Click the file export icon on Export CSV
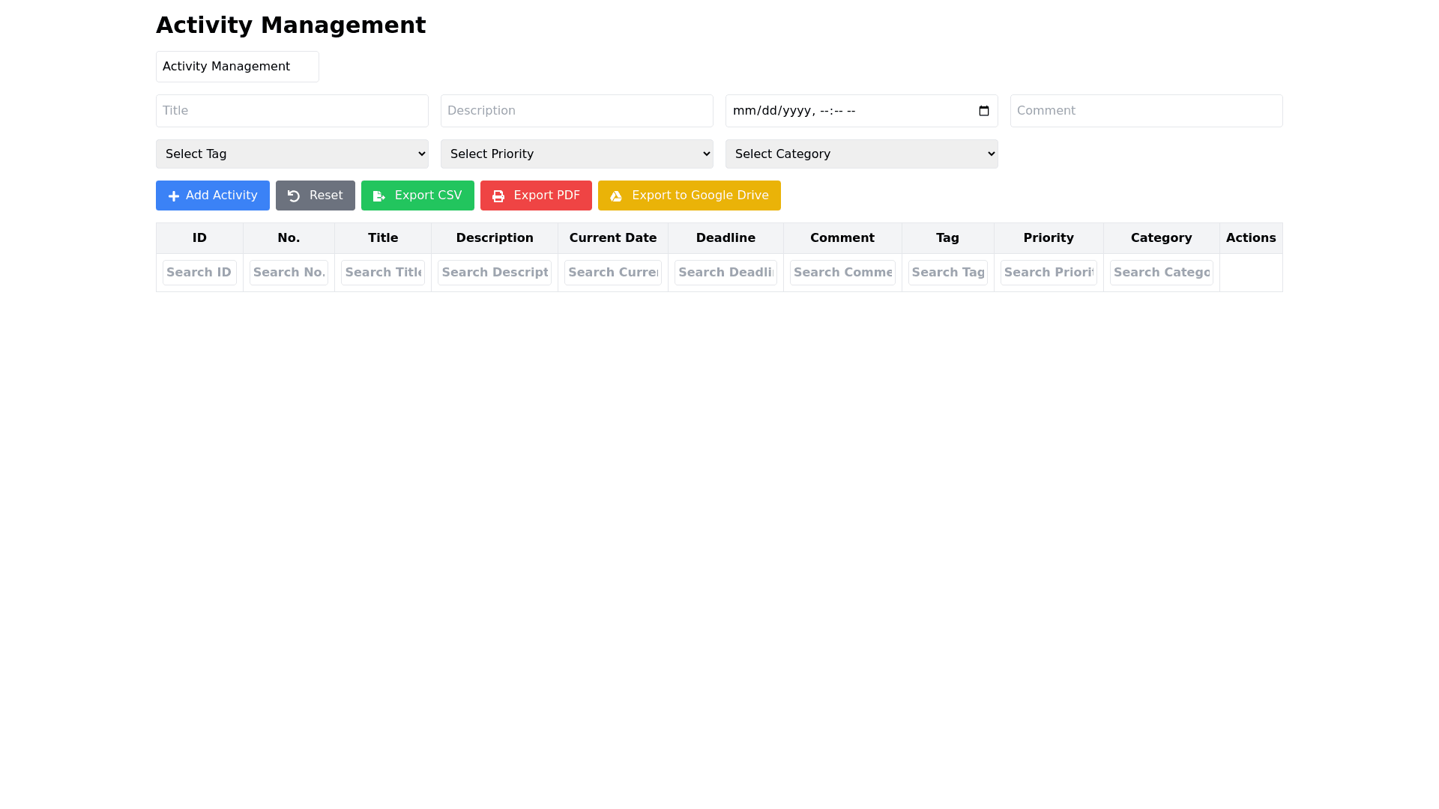The height and width of the screenshot is (809, 1439). coord(379,196)
